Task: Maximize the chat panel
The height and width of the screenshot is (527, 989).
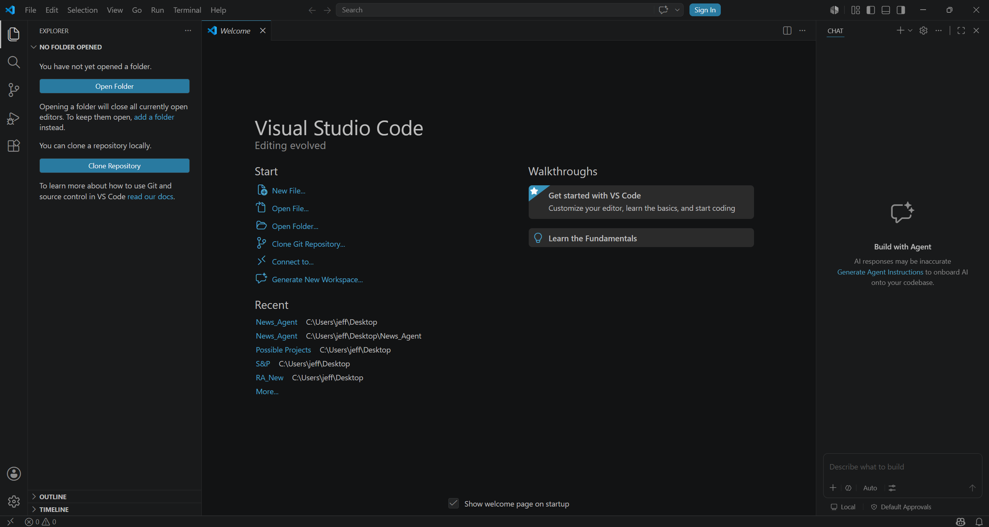Action: click(x=961, y=31)
